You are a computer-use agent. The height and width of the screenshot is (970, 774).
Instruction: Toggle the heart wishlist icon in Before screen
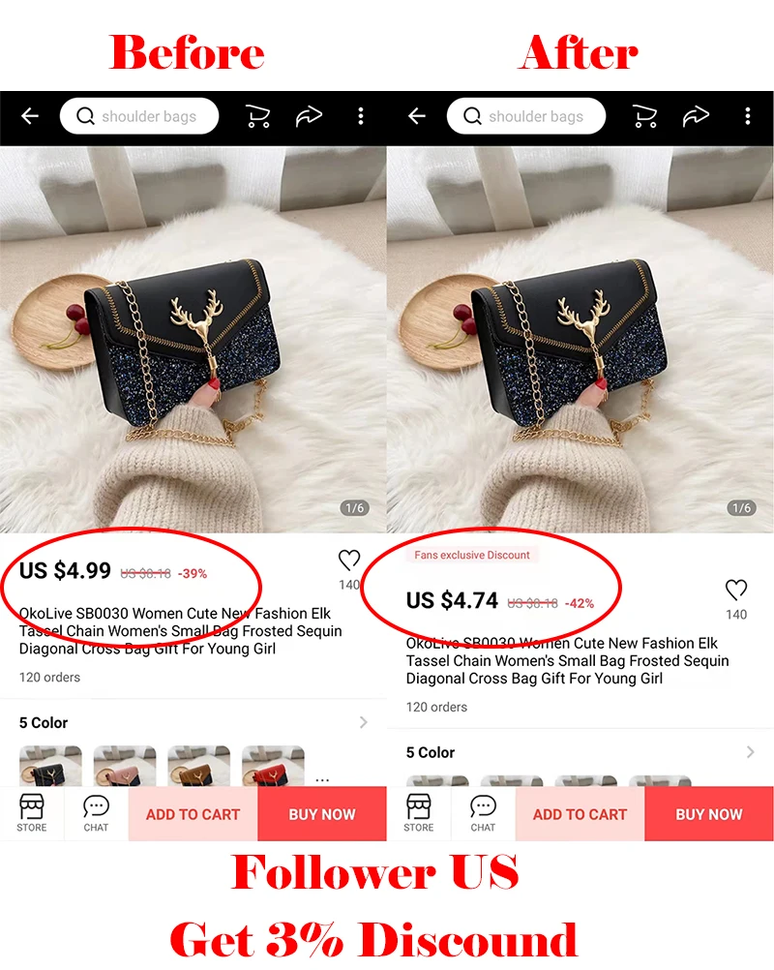[x=349, y=560]
